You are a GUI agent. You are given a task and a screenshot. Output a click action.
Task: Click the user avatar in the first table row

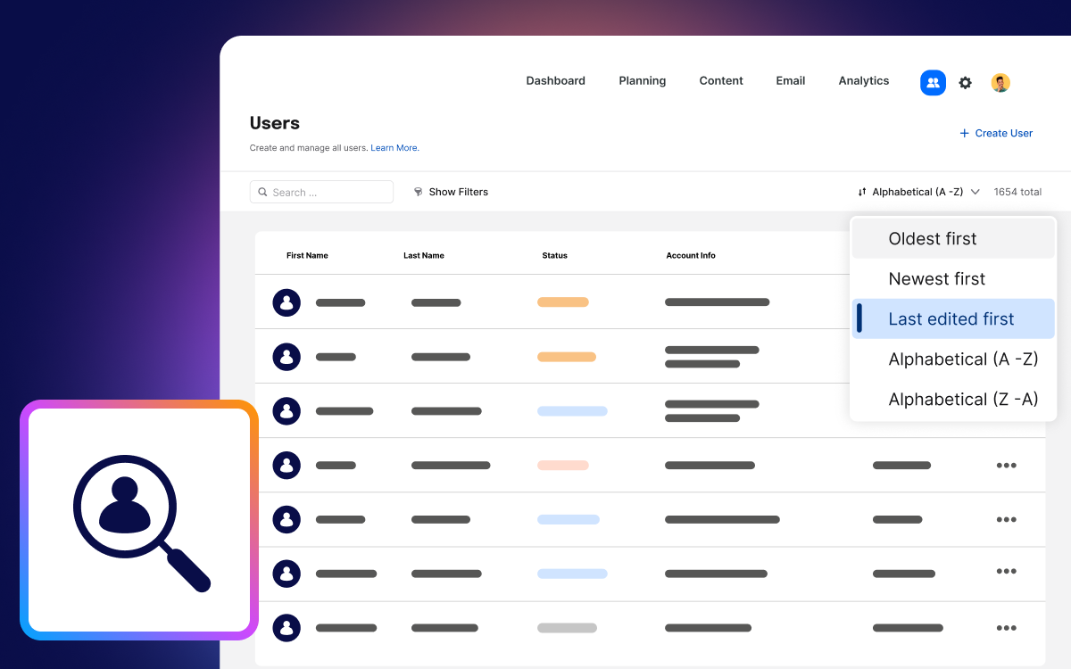[286, 302]
